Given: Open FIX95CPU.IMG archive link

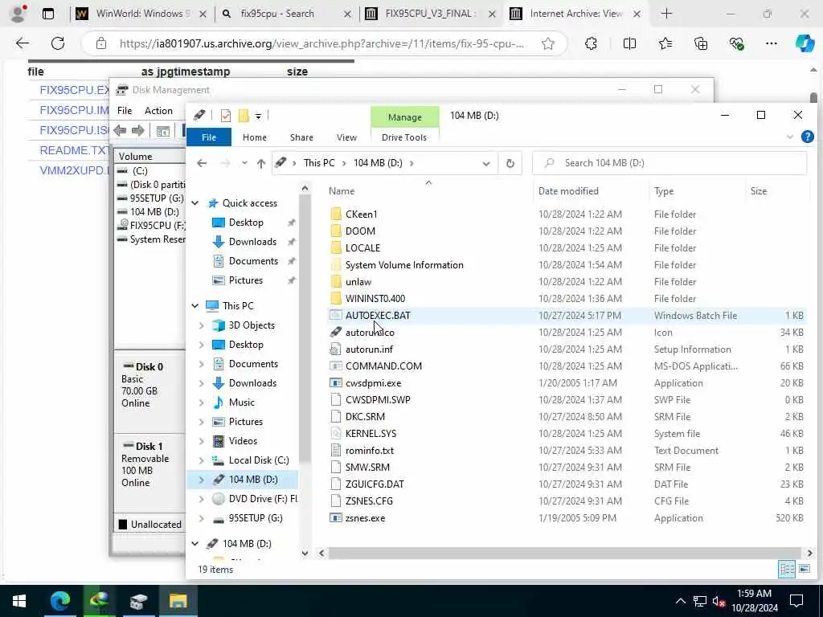Looking at the screenshot, I should [x=74, y=110].
